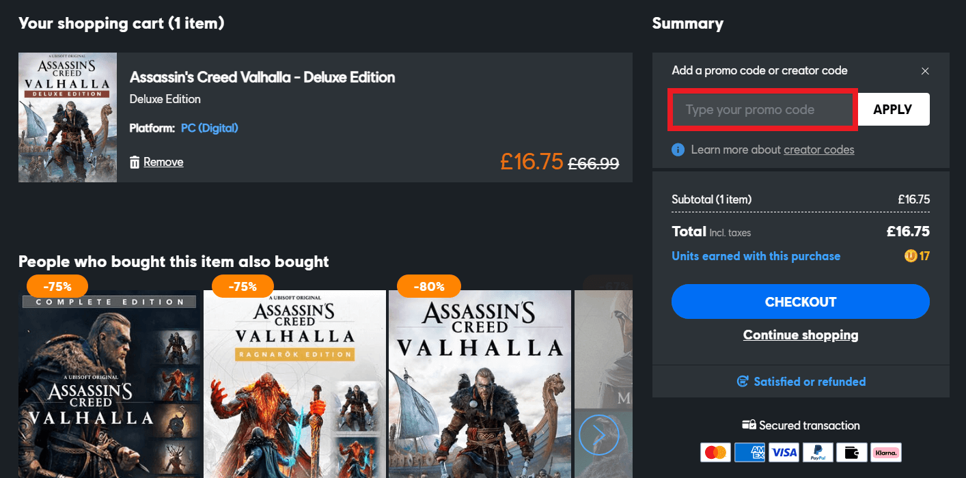The height and width of the screenshot is (478, 966).
Task: Click the trash icon next to Remove
Action: (135, 162)
